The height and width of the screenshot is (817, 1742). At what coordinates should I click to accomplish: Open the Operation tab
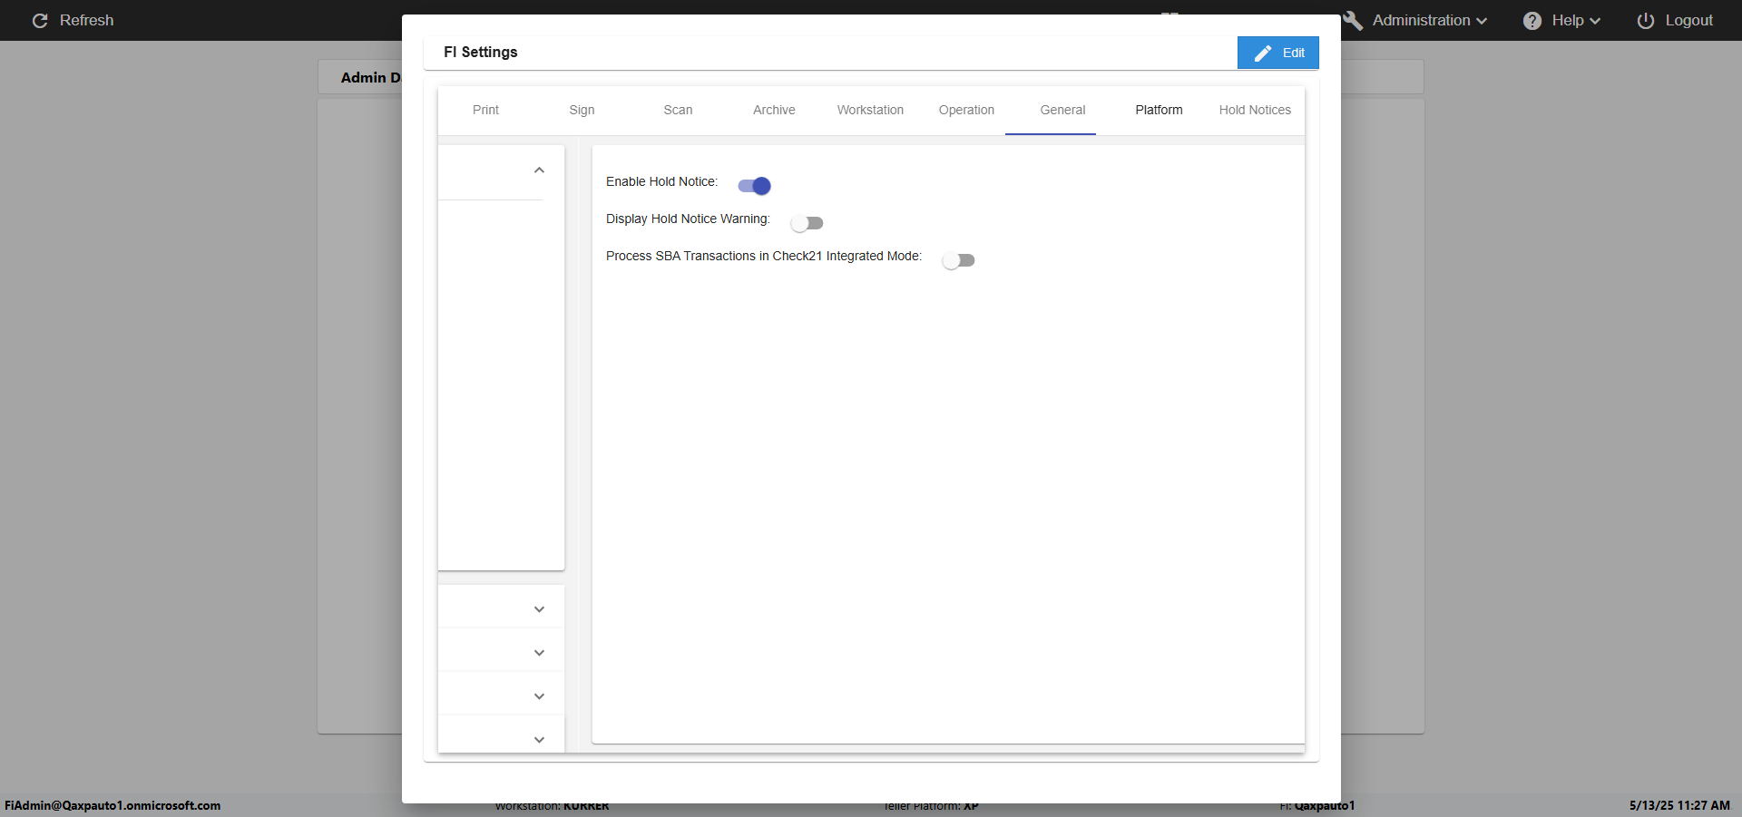pos(966,110)
